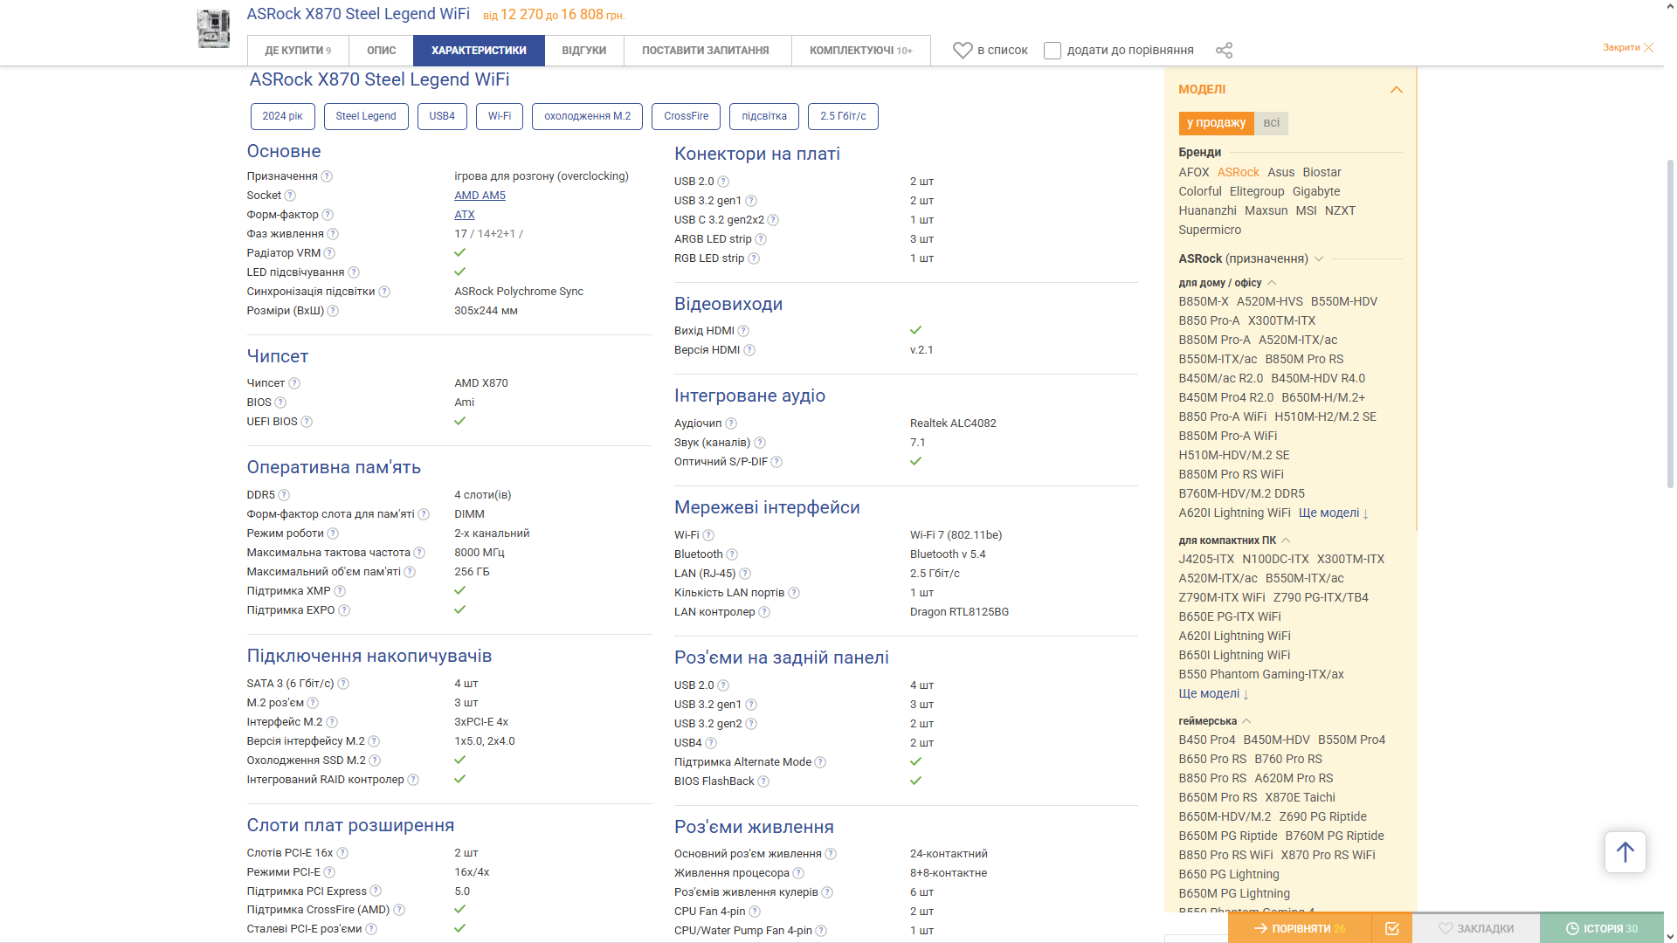Click the '2024 рік' tag button
Viewport: 1677px width, 943px height.
(282, 116)
